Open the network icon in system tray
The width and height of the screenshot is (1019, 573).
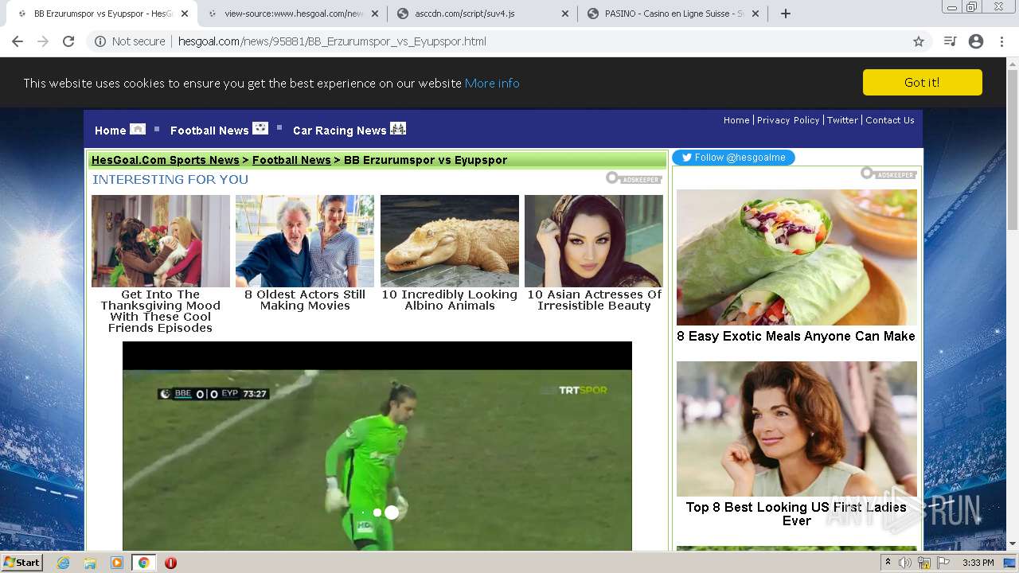click(x=923, y=563)
